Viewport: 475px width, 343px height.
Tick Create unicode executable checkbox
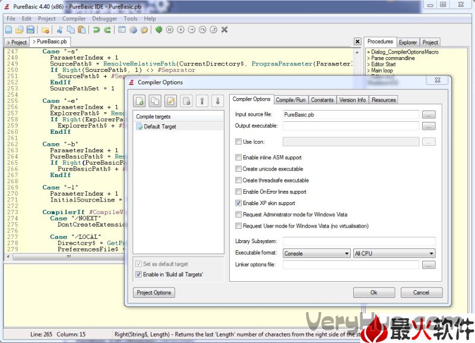[239, 169]
